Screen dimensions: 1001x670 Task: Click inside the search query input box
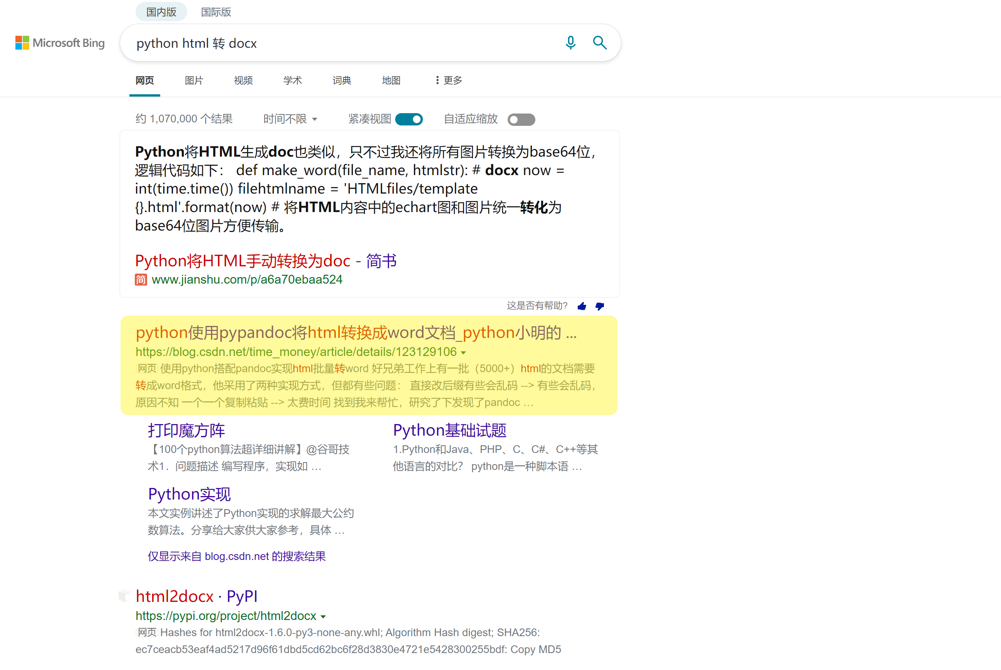pyautogui.click(x=342, y=43)
